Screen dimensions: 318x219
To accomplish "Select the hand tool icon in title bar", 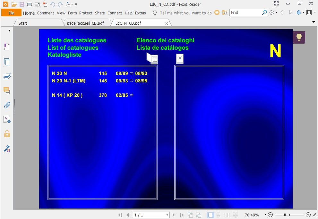I will (x=68, y=4).
